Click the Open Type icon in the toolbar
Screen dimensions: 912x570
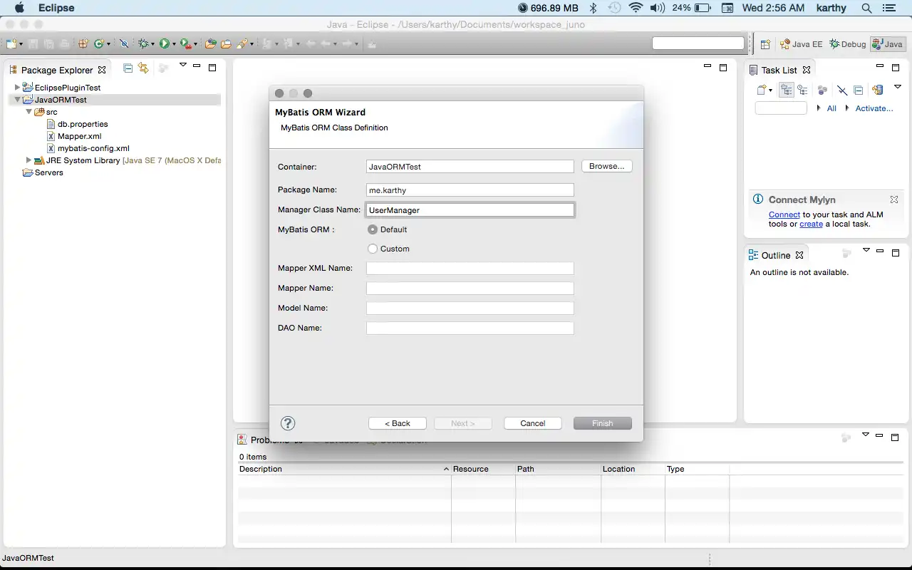211,44
